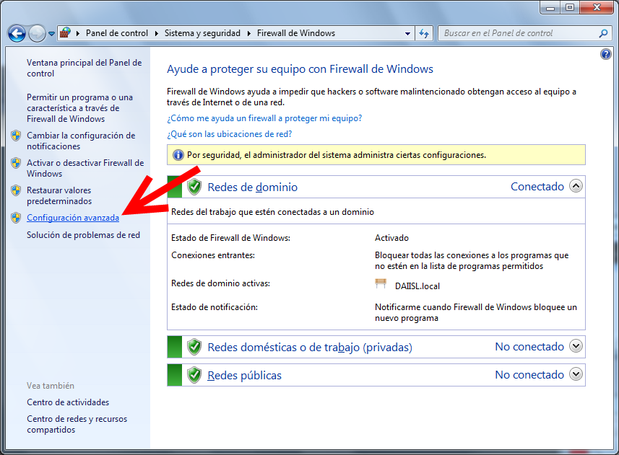Focus the 'Buscar en el Panel de control' field

(x=520, y=33)
